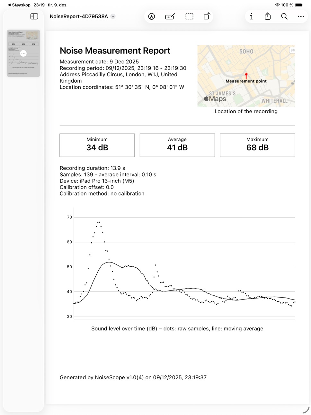Tap the battery indicator in status bar
This screenshot has width=311, height=415.
tap(299, 5)
